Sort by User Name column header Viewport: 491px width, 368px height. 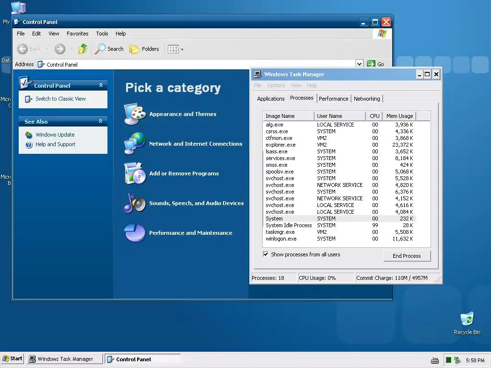pos(340,116)
